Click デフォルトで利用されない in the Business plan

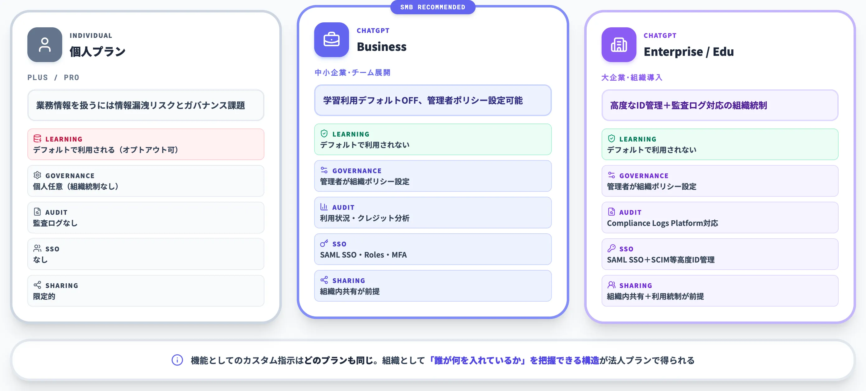365,145
